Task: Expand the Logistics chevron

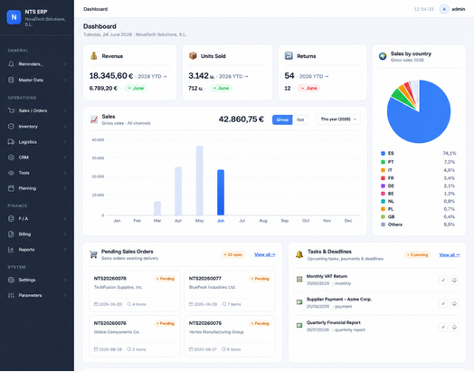Action: [65, 142]
